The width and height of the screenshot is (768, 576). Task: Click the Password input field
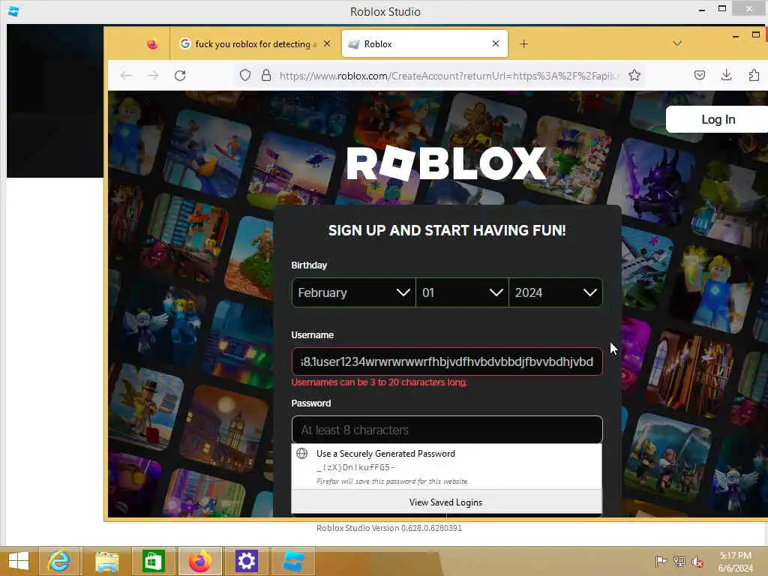[x=447, y=430]
